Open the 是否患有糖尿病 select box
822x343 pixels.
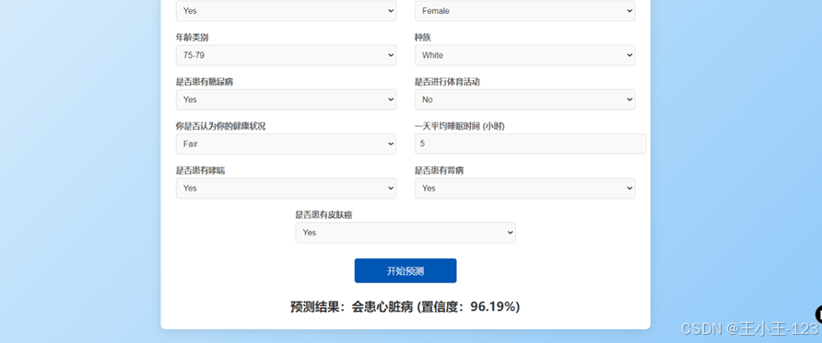point(286,99)
